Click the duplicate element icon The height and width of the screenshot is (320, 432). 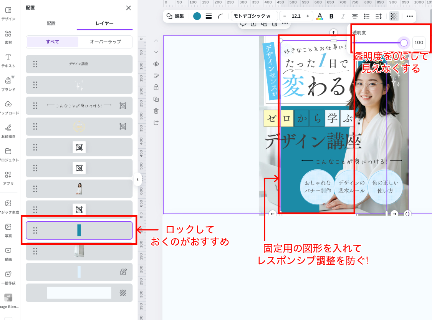point(156,99)
